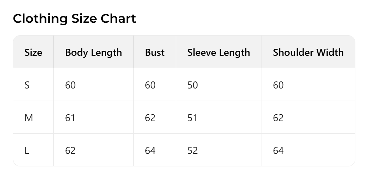Image resolution: width=387 pixels, height=176 pixels.
Task: Click Bust value for size S
Action: (150, 85)
